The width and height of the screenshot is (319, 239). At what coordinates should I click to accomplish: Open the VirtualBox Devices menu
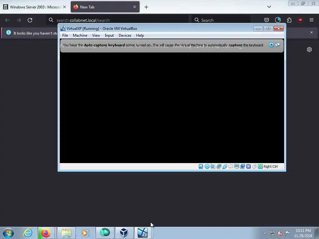click(125, 35)
